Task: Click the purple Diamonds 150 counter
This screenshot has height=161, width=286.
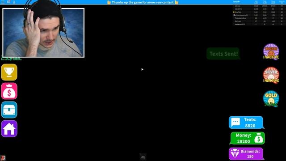Action: (246, 154)
